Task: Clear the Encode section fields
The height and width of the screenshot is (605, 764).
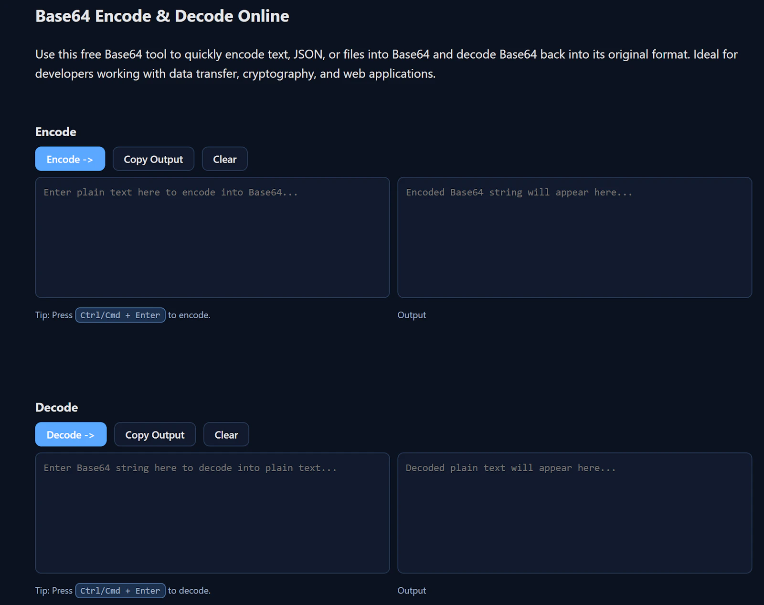Action: click(224, 159)
